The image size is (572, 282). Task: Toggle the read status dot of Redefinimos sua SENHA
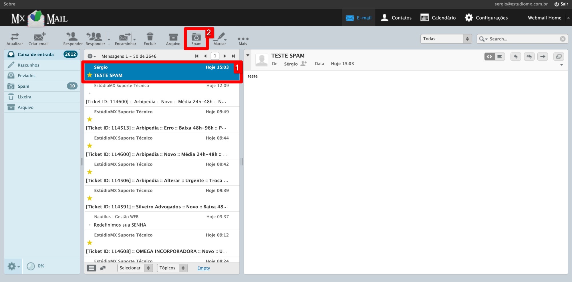coord(90,225)
